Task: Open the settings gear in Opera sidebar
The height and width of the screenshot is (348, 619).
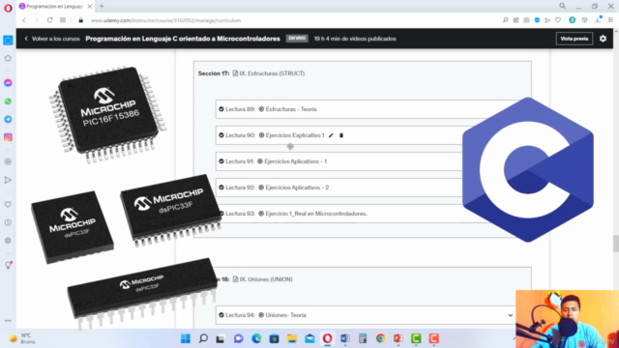Action: tap(8, 241)
